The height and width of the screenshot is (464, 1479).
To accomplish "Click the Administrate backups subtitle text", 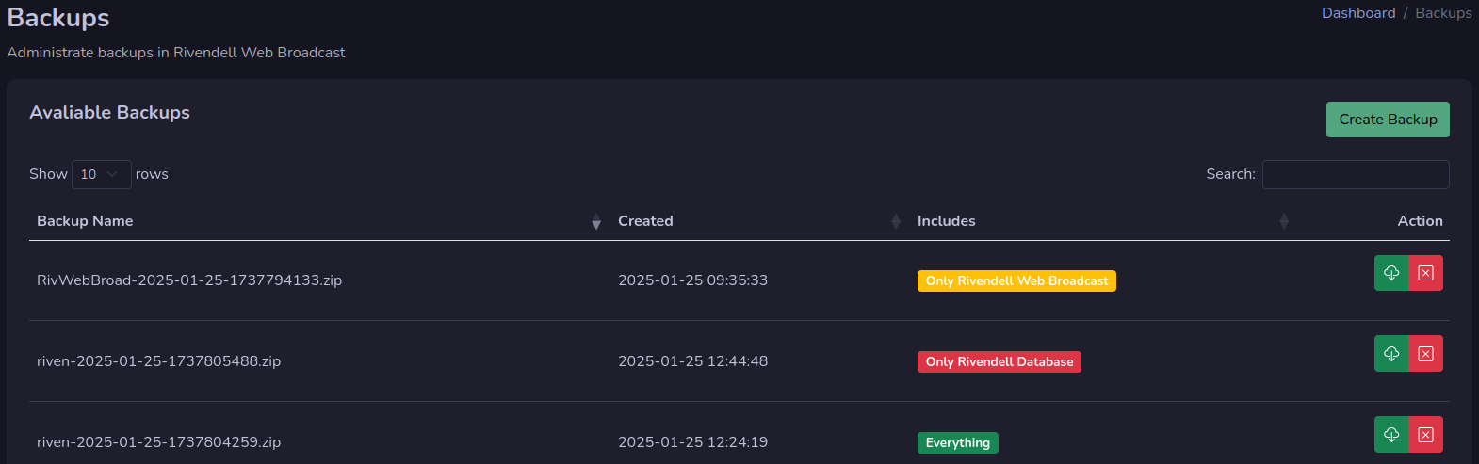I will pyautogui.click(x=176, y=53).
